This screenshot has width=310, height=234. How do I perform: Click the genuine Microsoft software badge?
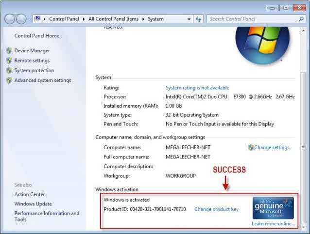(x=273, y=208)
